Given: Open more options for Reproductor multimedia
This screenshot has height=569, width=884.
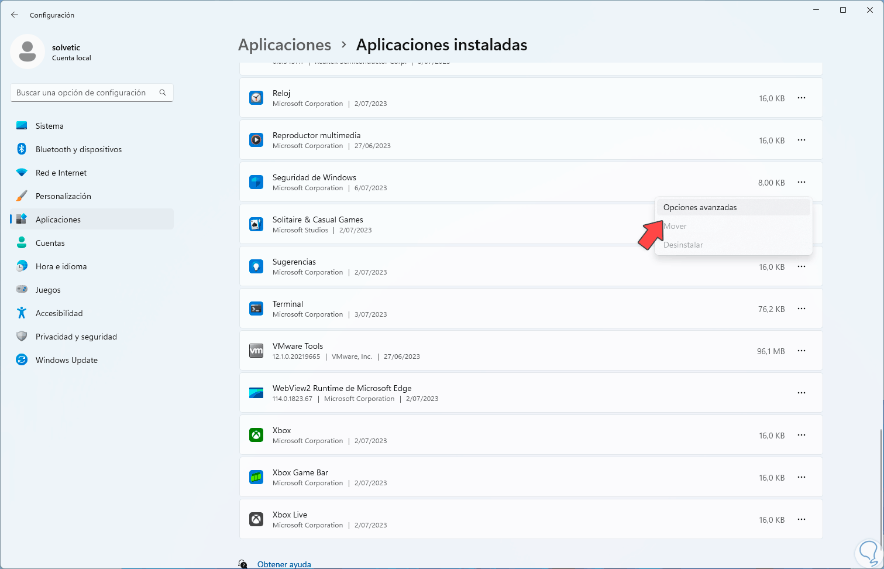Looking at the screenshot, I should coord(802,140).
